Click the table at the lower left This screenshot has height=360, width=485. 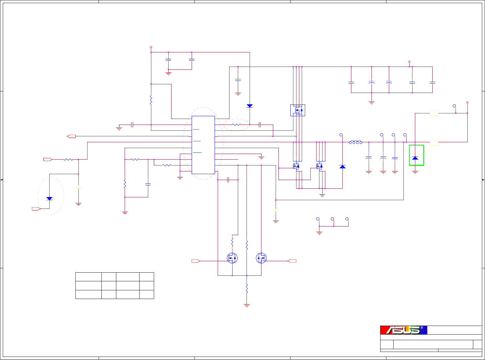point(115,286)
